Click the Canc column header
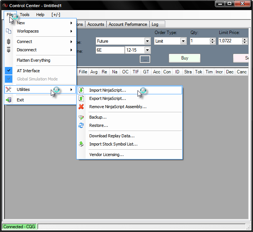This screenshot has height=232, width=253. pyautogui.click(x=241, y=72)
